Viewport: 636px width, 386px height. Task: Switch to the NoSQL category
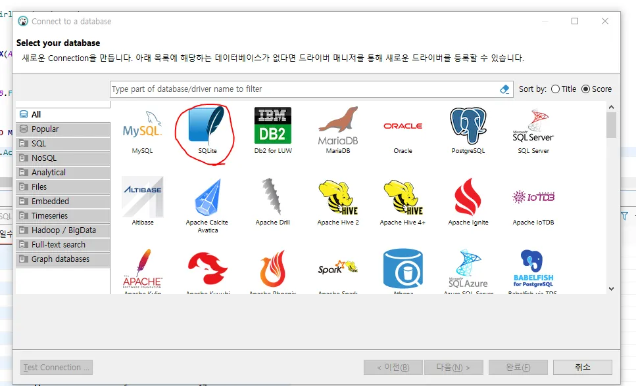(63, 158)
